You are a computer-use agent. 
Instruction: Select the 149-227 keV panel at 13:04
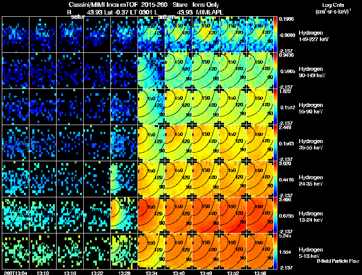coord(15,35)
